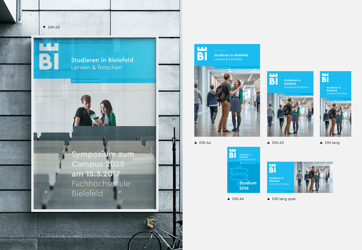Click the "Lernen & forschen" subtitle on the A4 flyer
Screen dimensions: 362x250
(228, 59)
